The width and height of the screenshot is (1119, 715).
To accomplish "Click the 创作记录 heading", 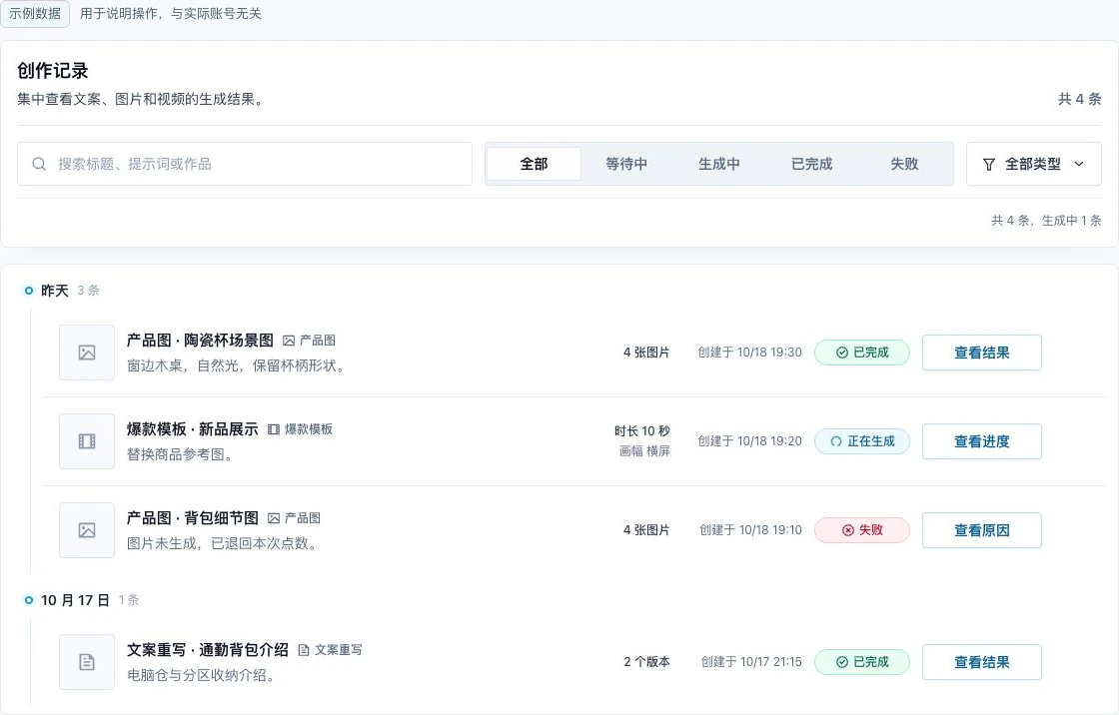I will [53, 71].
